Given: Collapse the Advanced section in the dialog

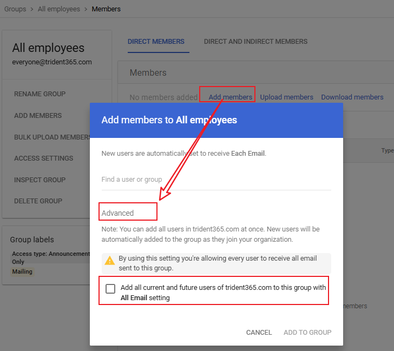Looking at the screenshot, I should click(x=117, y=213).
